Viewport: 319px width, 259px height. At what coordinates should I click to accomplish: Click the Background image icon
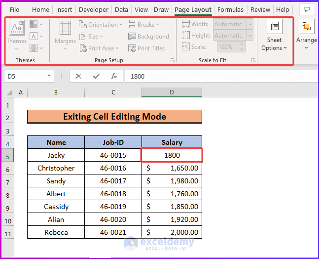coord(132,36)
